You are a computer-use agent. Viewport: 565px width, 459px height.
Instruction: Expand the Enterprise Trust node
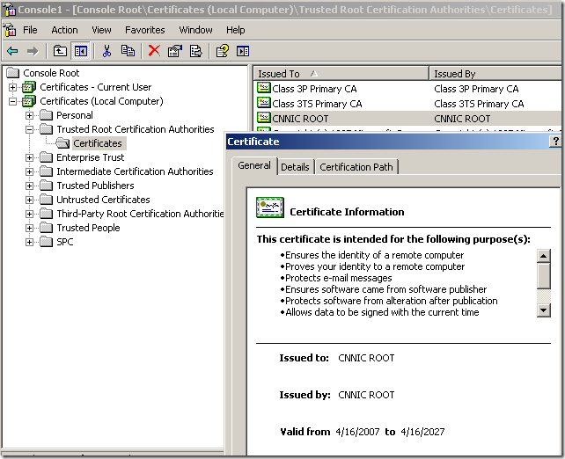[x=30, y=157]
